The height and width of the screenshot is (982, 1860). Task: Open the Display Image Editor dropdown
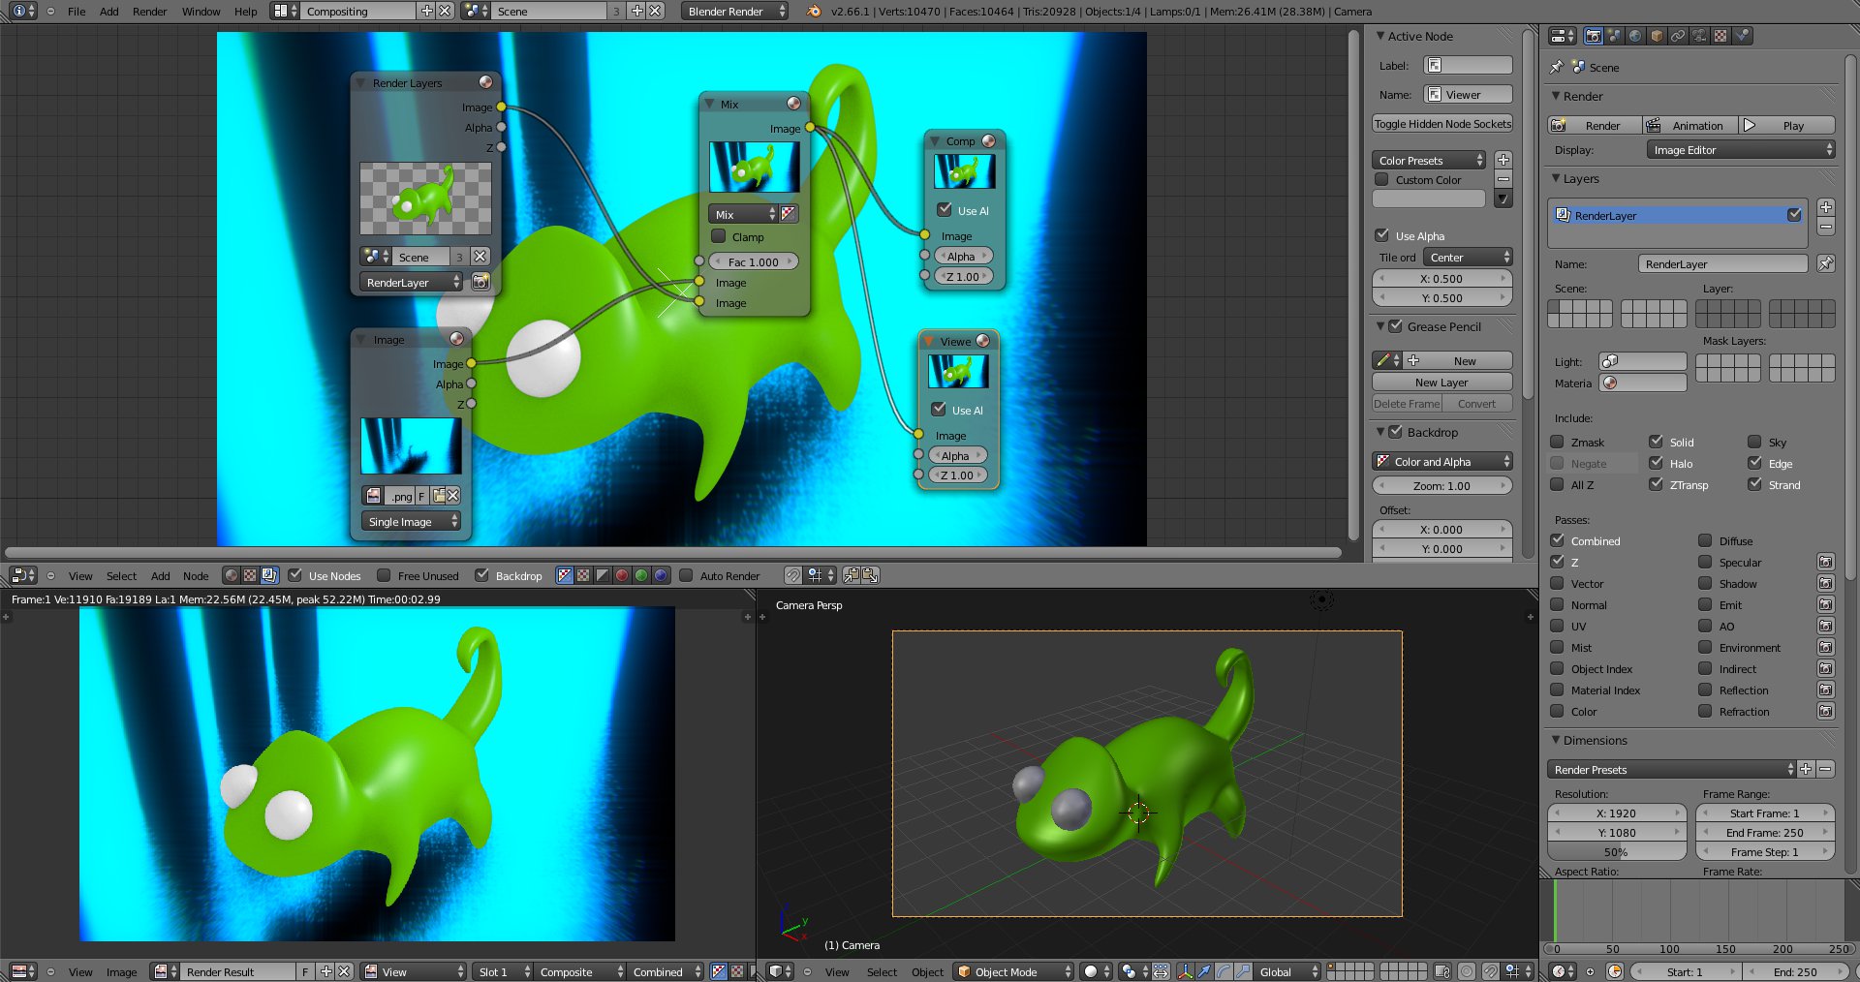pyautogui.click(x=1741, y=149)
